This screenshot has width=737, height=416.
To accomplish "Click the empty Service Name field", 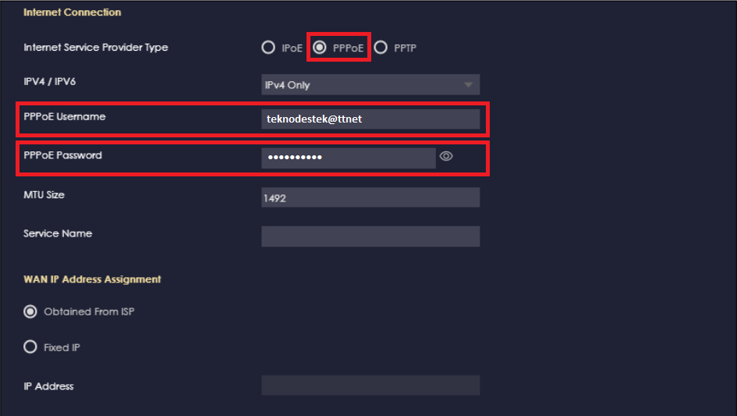I will point(370,236).
